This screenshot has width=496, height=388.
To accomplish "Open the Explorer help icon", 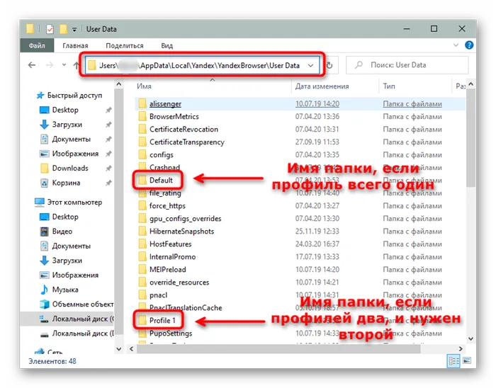I will 469,45.
